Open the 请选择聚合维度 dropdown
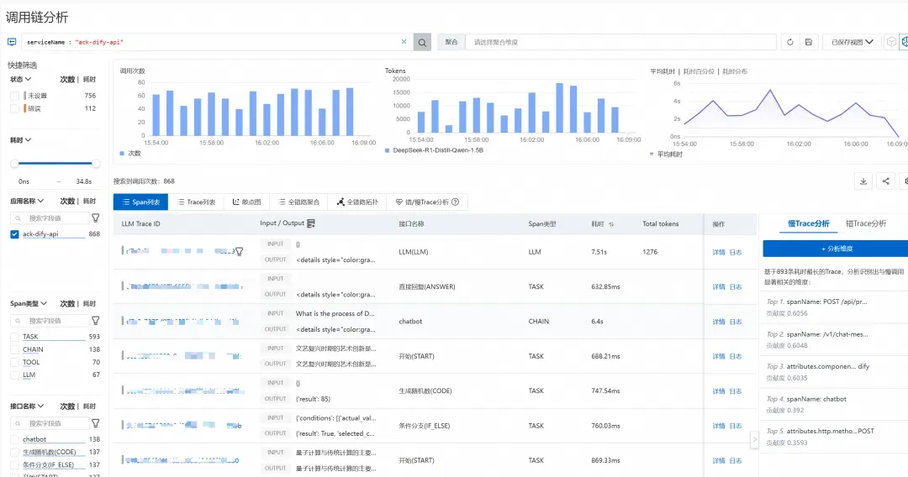Image resolution: width=908 pixels, height=477 pixels. pyautogui.click(x=620, y=42)
